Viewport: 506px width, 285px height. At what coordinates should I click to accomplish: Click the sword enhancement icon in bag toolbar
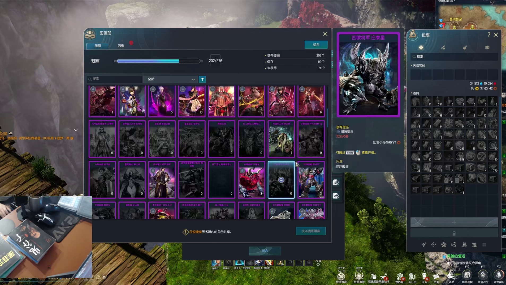pyautogui.click(x=424, y=245)
